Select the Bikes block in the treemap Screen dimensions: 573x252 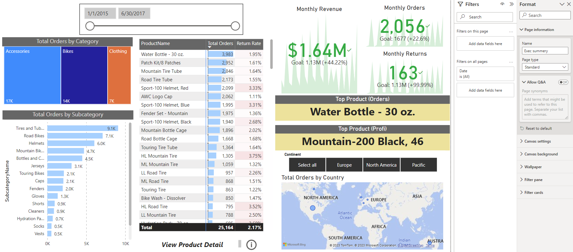pos(84,75)
